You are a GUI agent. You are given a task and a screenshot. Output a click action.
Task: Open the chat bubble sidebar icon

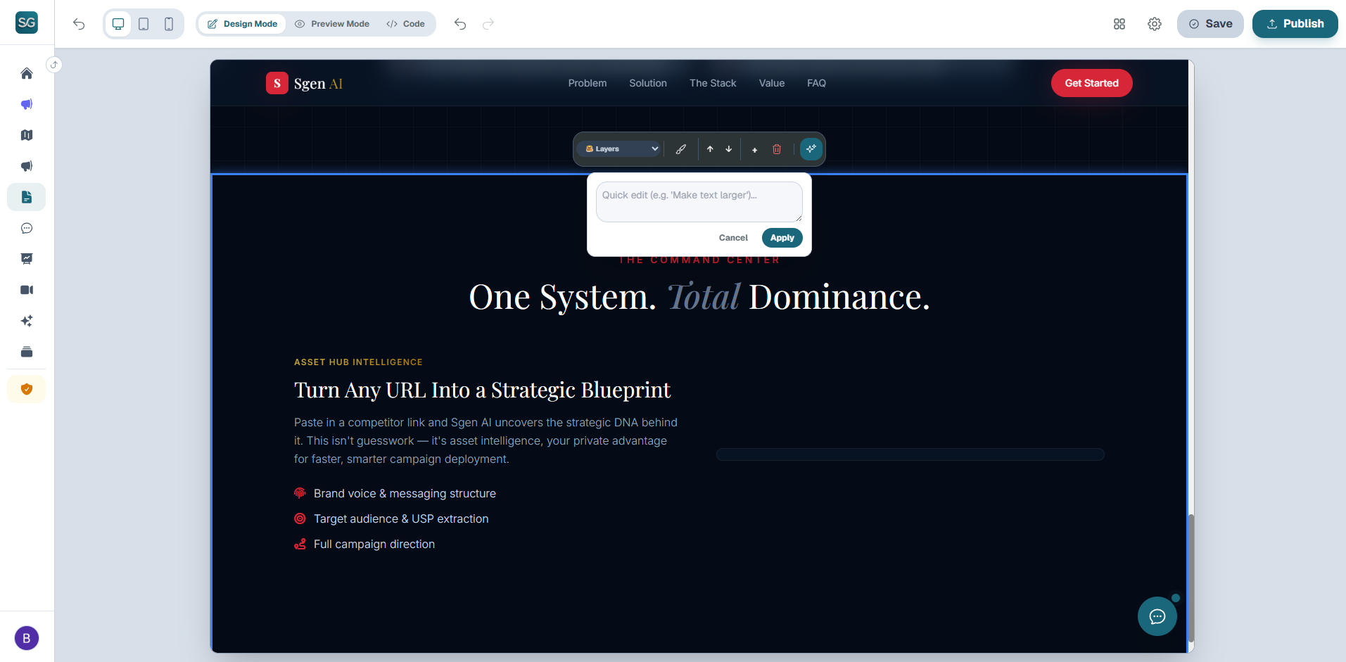click(27, 228)
